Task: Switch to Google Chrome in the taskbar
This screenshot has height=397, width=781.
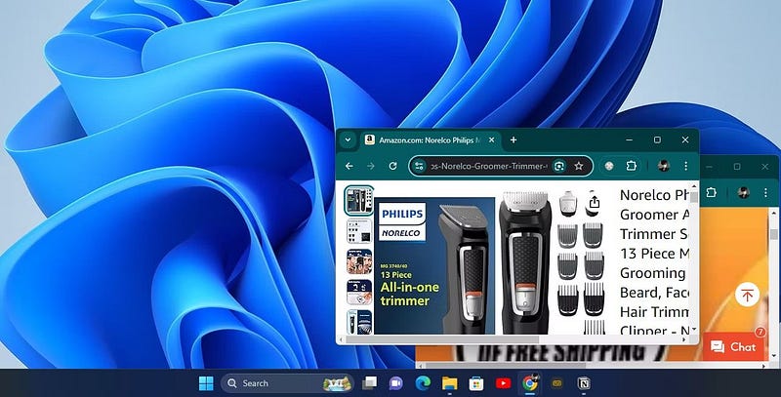Action: (530, 383)
